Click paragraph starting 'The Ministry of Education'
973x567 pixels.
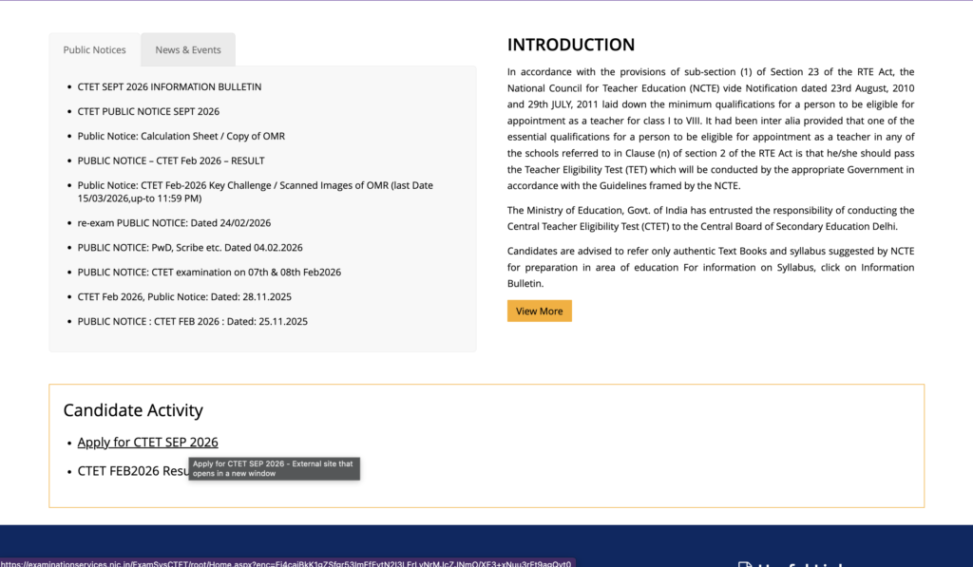click(x=711, y=218)
